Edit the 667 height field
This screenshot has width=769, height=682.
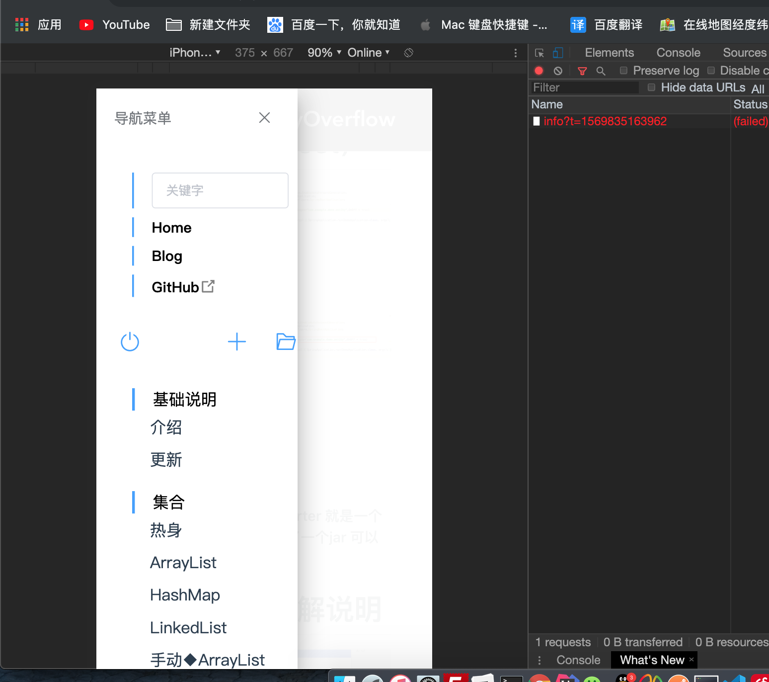coord(283,52)
